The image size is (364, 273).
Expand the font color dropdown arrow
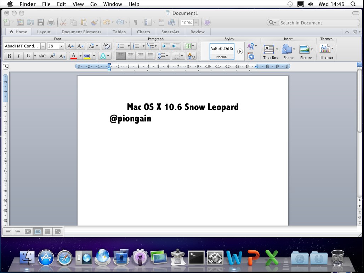(80, 56)
